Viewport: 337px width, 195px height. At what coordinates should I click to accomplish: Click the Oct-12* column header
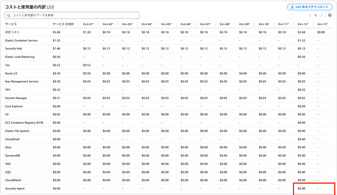(x=303, y=24)
